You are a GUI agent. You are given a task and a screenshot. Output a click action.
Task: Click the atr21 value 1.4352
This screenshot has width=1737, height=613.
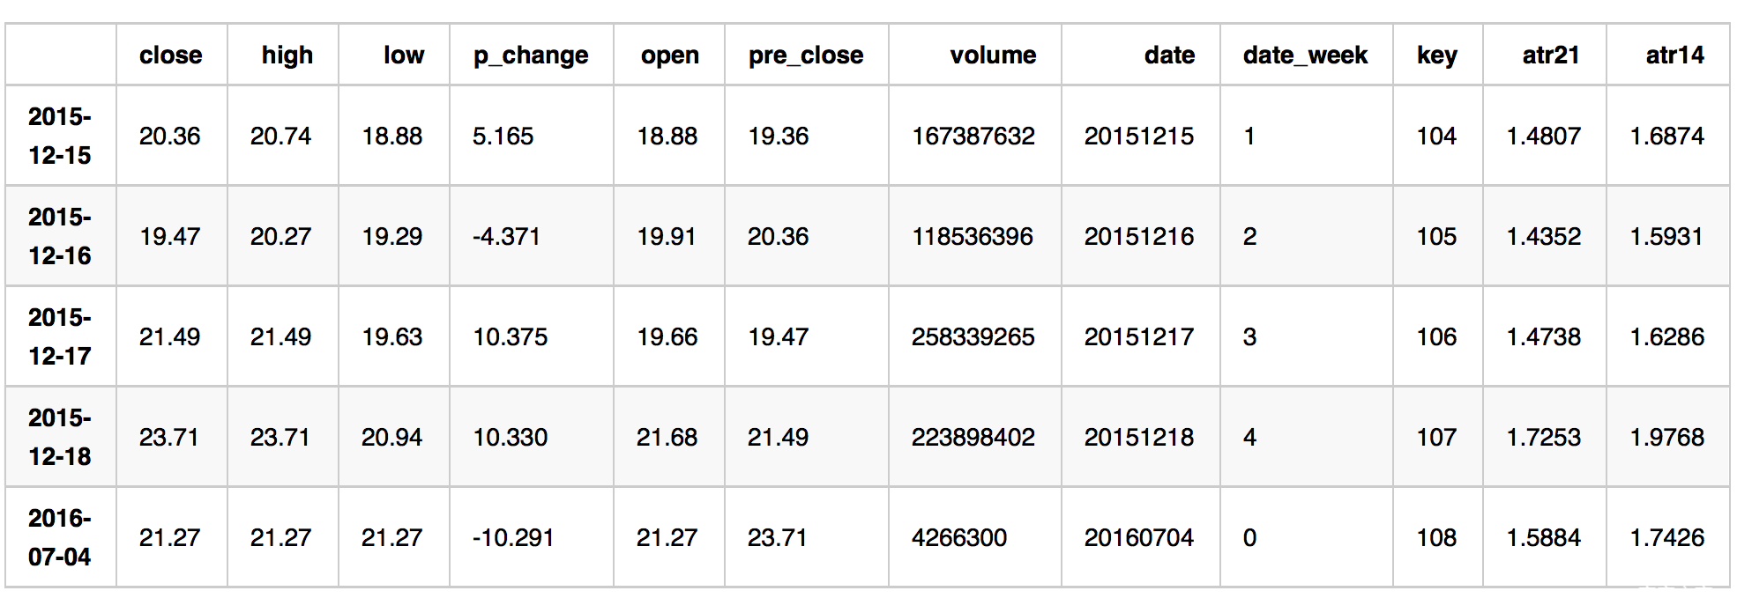(1544, 236)
